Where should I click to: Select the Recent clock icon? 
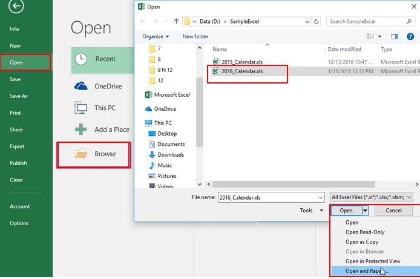coord(80,59)
